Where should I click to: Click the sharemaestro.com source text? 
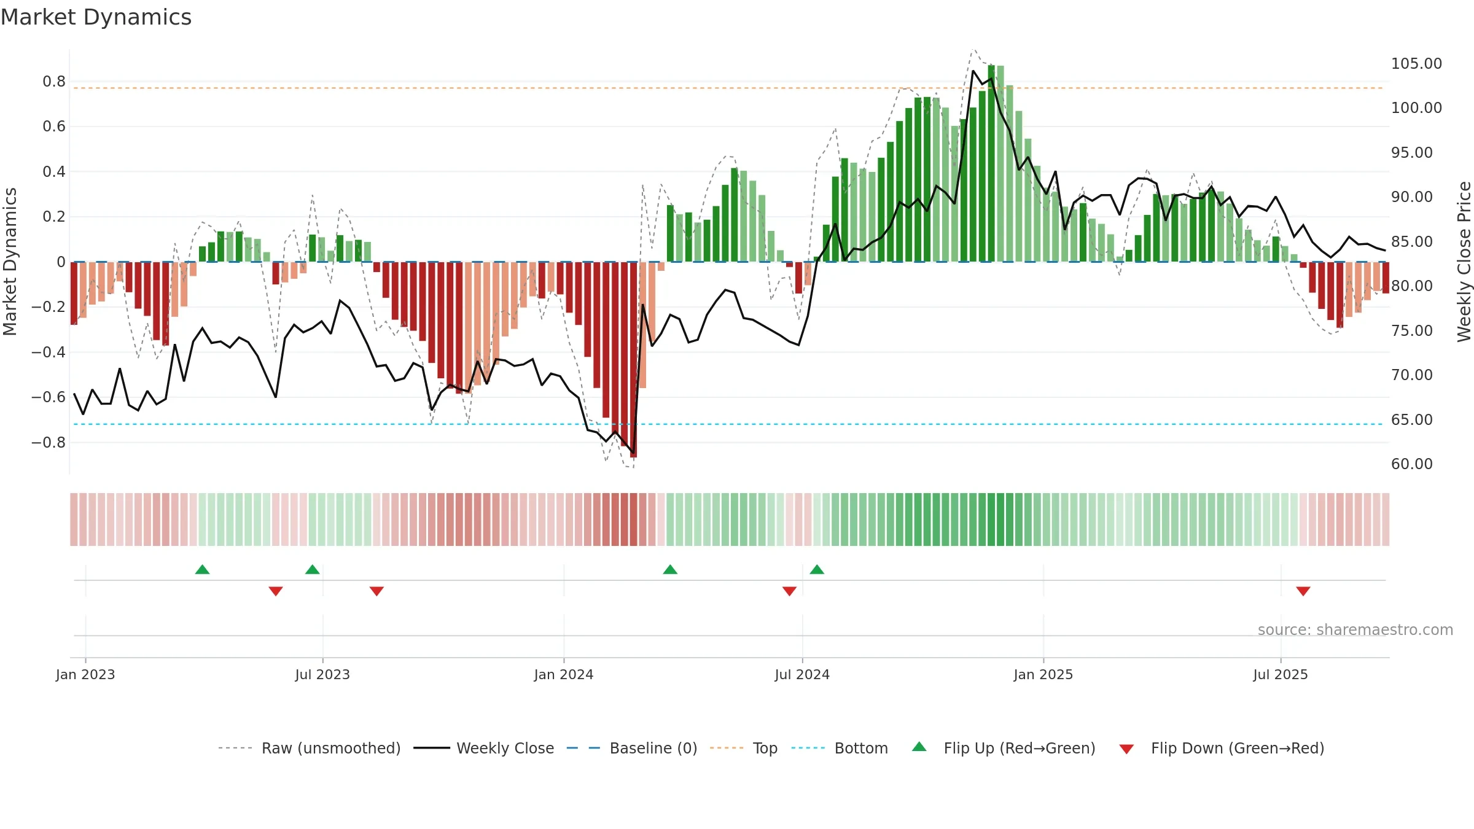pos(1355,630)
